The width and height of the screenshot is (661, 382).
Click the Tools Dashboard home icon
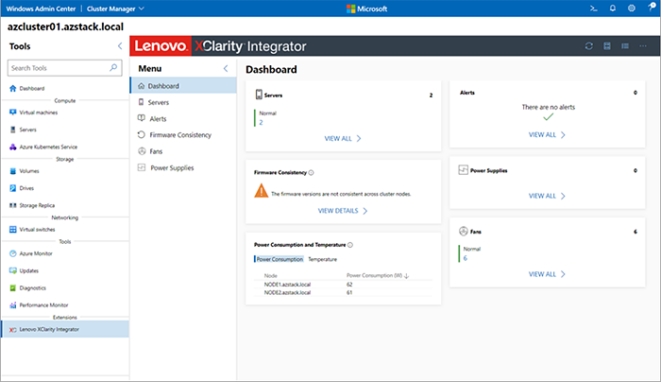tap(12, 88)
